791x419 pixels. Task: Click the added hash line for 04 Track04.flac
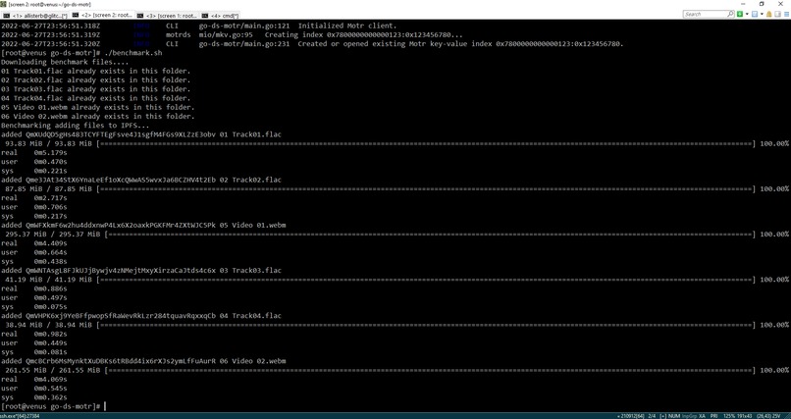click(141, 316)
